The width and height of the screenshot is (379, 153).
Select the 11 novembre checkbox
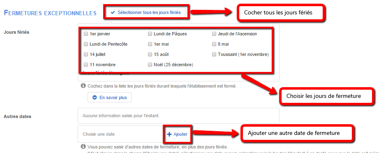coord(86,65)
